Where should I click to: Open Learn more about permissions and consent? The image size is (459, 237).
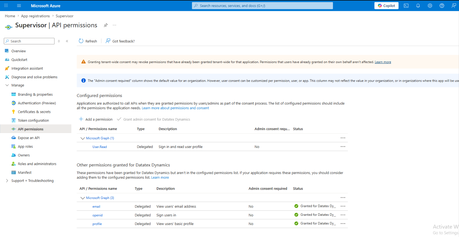click(175, 108)
